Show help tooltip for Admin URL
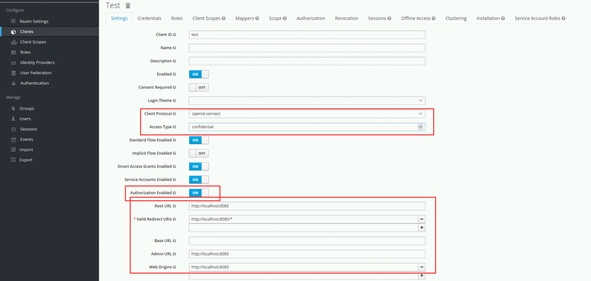The width and height of the screenshot is (591, 281). coord(174,254)
